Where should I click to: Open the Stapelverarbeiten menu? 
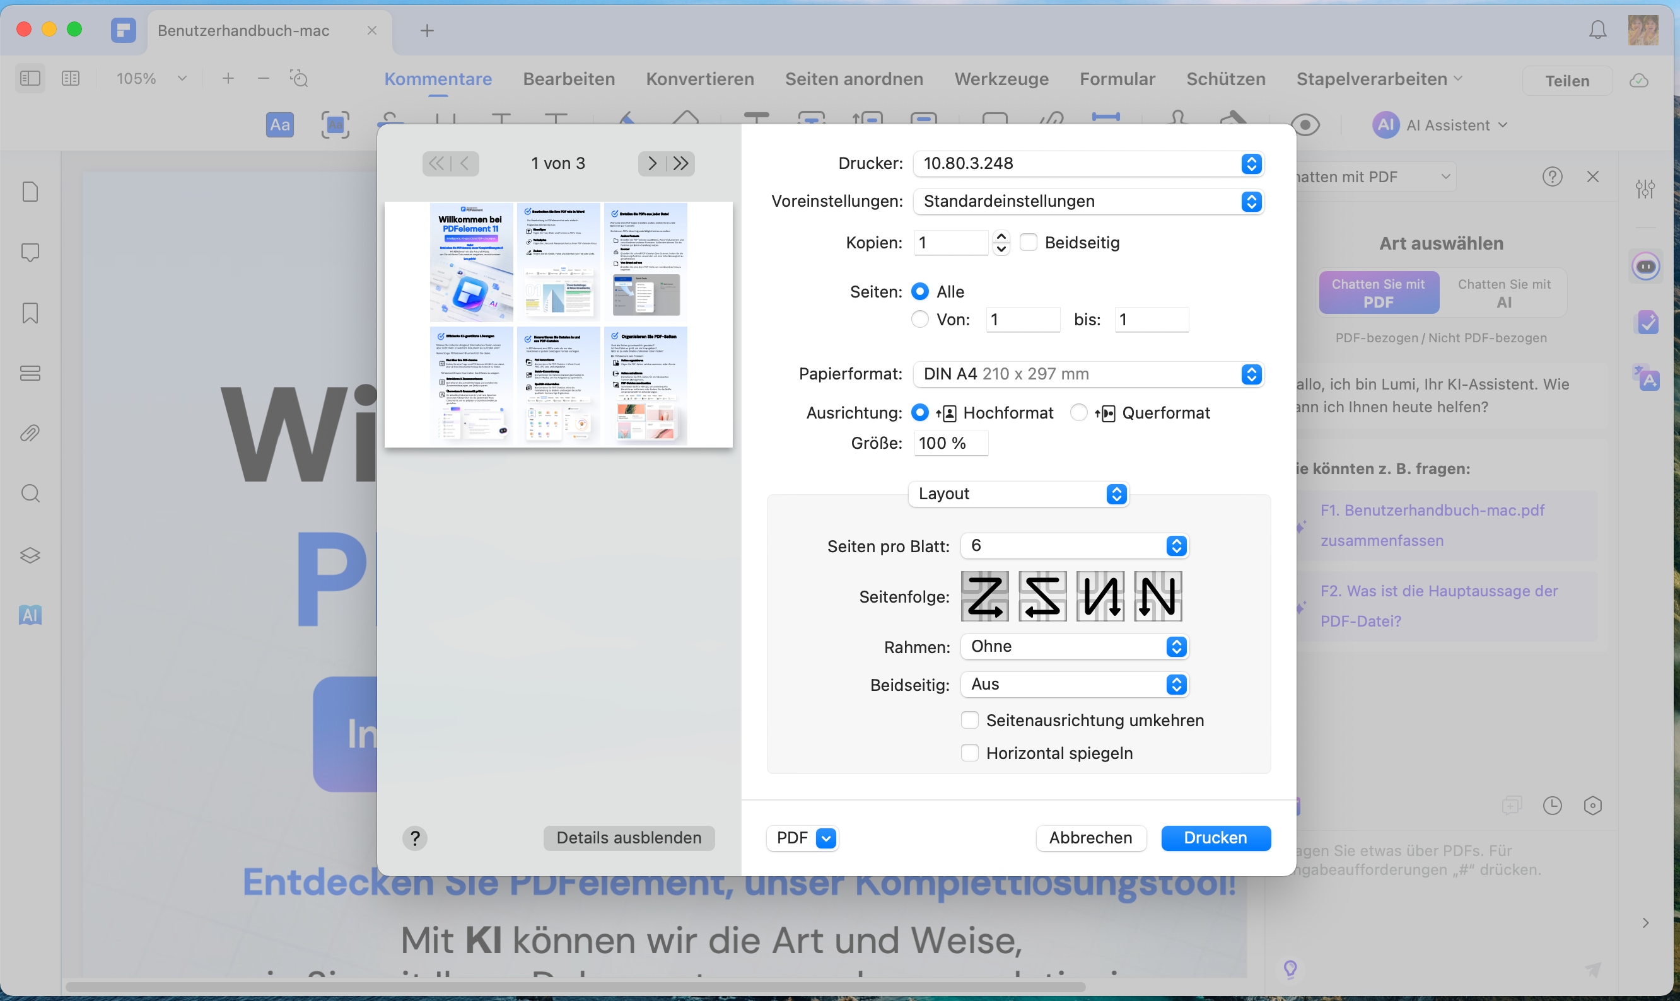coord(1379,79)
